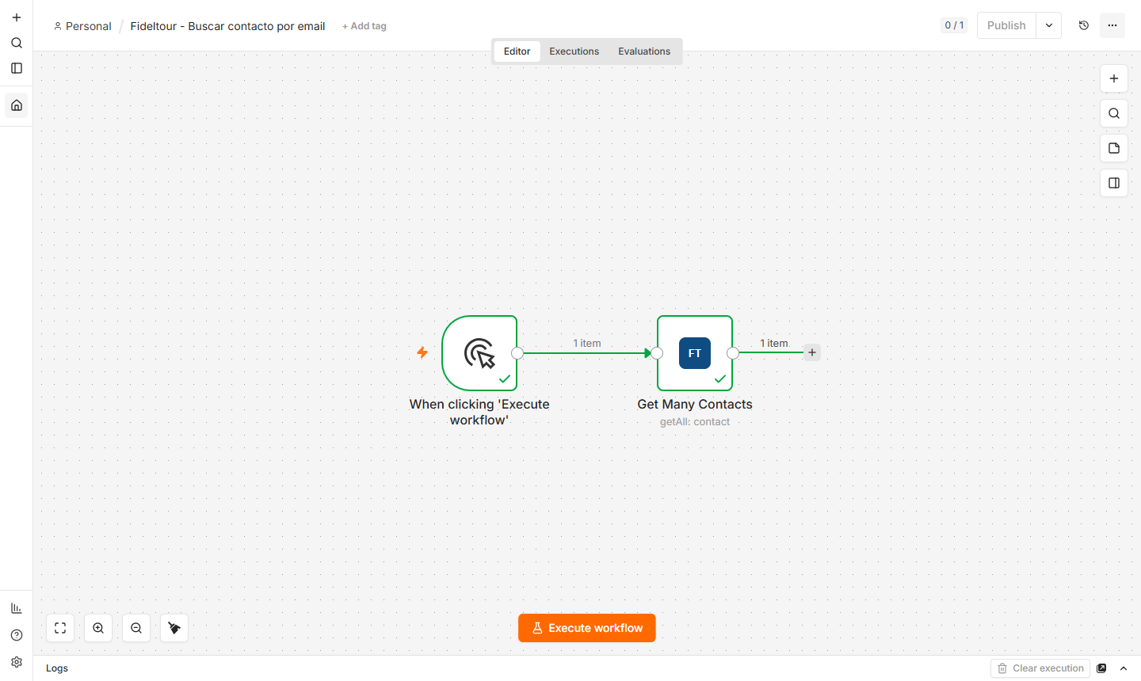Switch to the Executions tab
Image resolution: width=1141 pixels, height=681 pixels.
(574, 51)
